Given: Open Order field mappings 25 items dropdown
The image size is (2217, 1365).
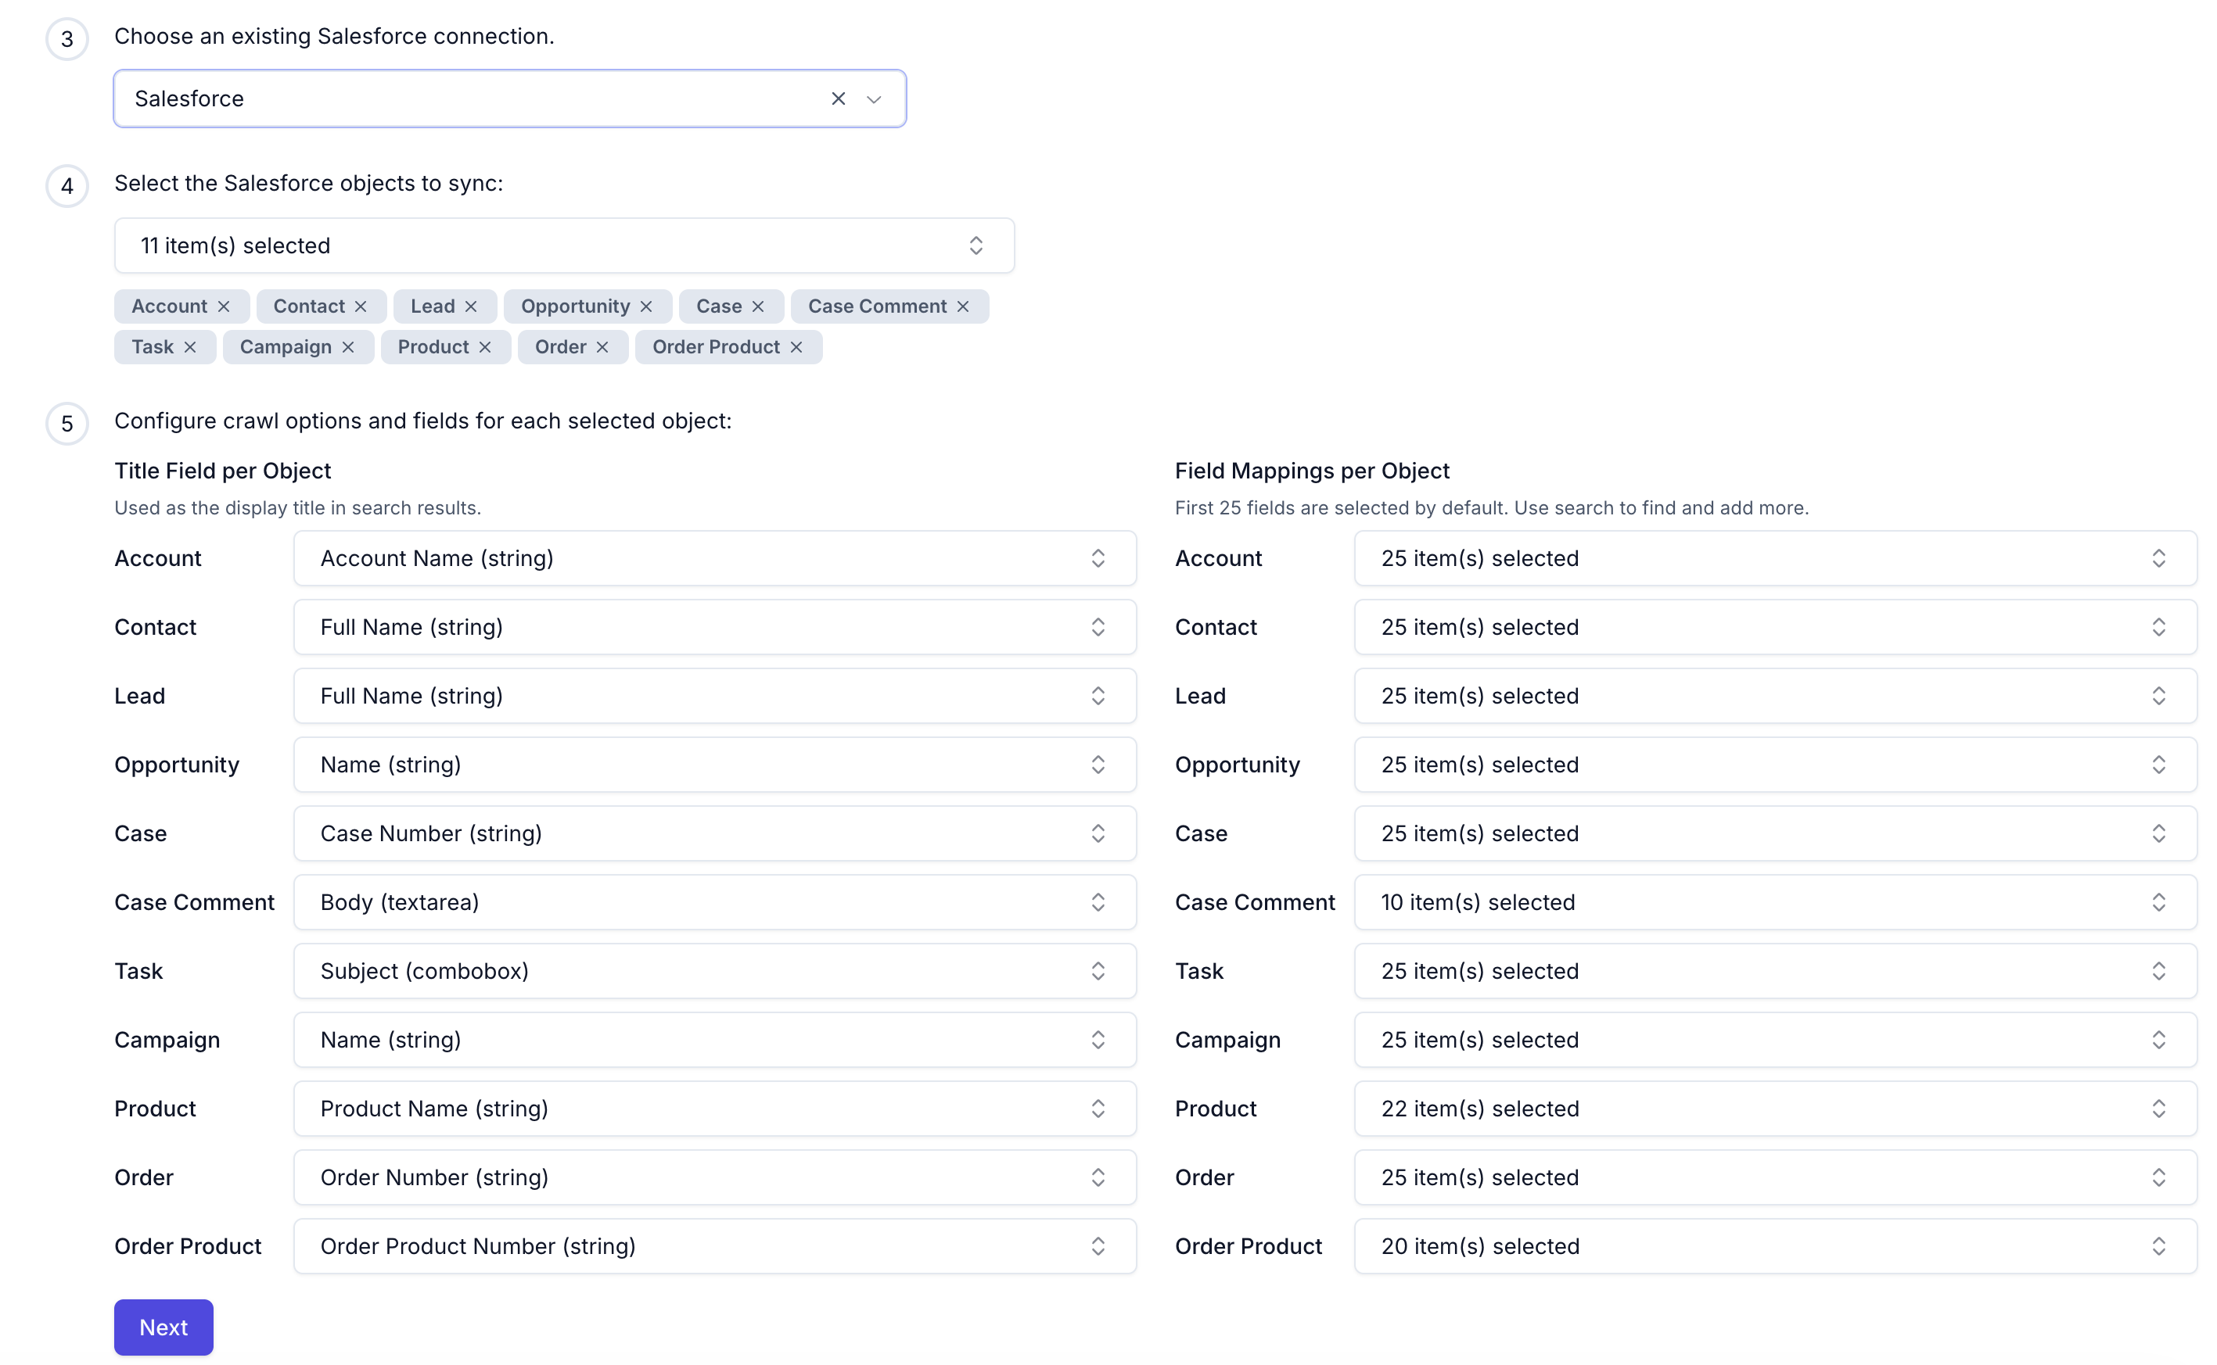Looking at the screenshot, I should 1775,1177.
